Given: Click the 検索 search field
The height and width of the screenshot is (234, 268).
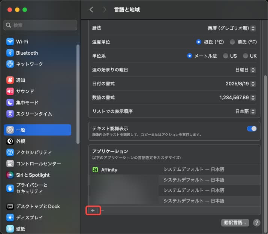Looking at the screenshot, I should (x=40, y=25).
